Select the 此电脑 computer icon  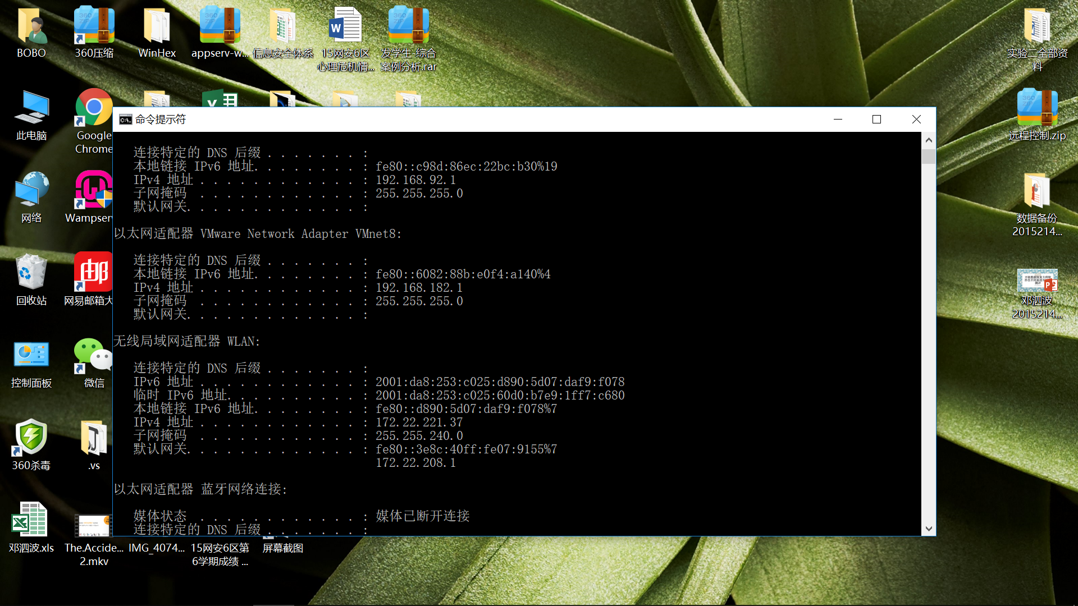click(x=31, y=109)
